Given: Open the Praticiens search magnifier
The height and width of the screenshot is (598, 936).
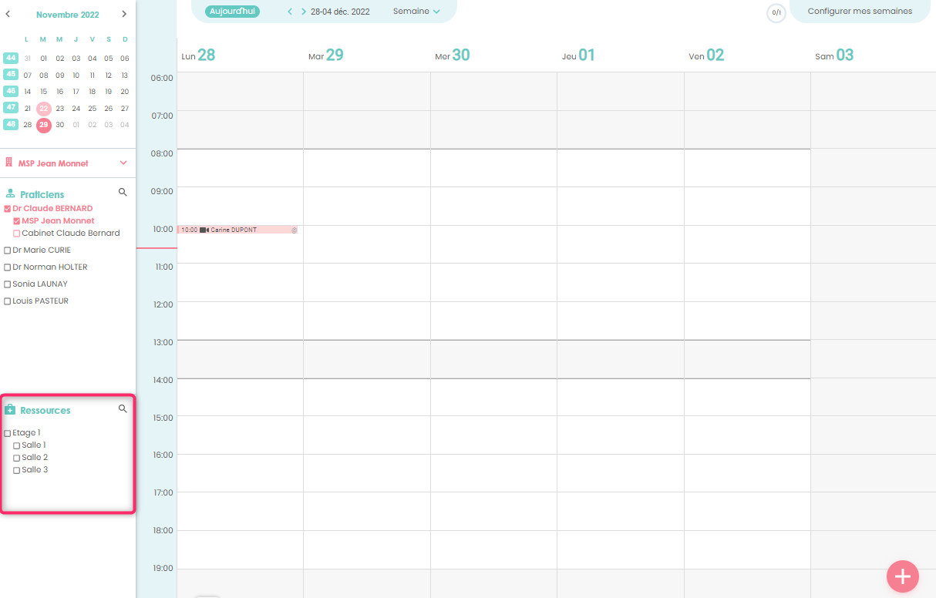Looking at the screenshot, I should tap(122, 192).
